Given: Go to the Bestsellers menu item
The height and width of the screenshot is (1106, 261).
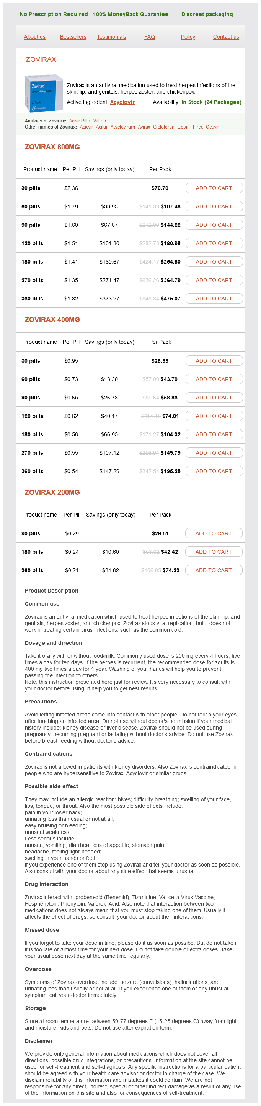Looking at the screenshot, I should click(73, 37).
